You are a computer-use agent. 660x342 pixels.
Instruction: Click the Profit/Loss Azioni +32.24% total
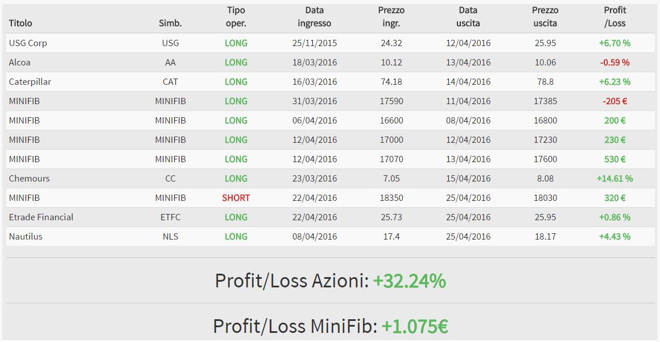coord(331,281)
